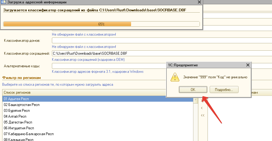Select region 02 Башкортостан Респ
The width and height of the screenshot is (272, 141).
coord(98,105)
